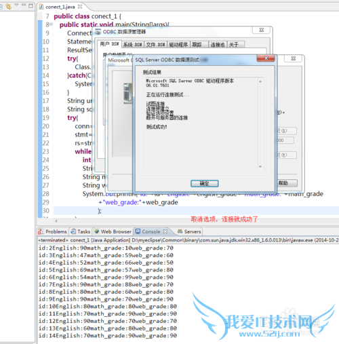Image resolution: width=339 pixels, height=344 pixels.
Task: Switch to the 文件 DSN tab
Action: [x=155, y=45]
